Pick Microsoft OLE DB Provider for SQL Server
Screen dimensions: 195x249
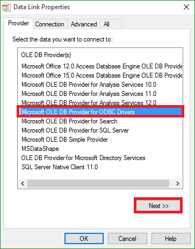pyautogui.click(x=75, y=130)
